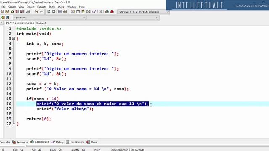Open the Window menu

tap(72, 7)
